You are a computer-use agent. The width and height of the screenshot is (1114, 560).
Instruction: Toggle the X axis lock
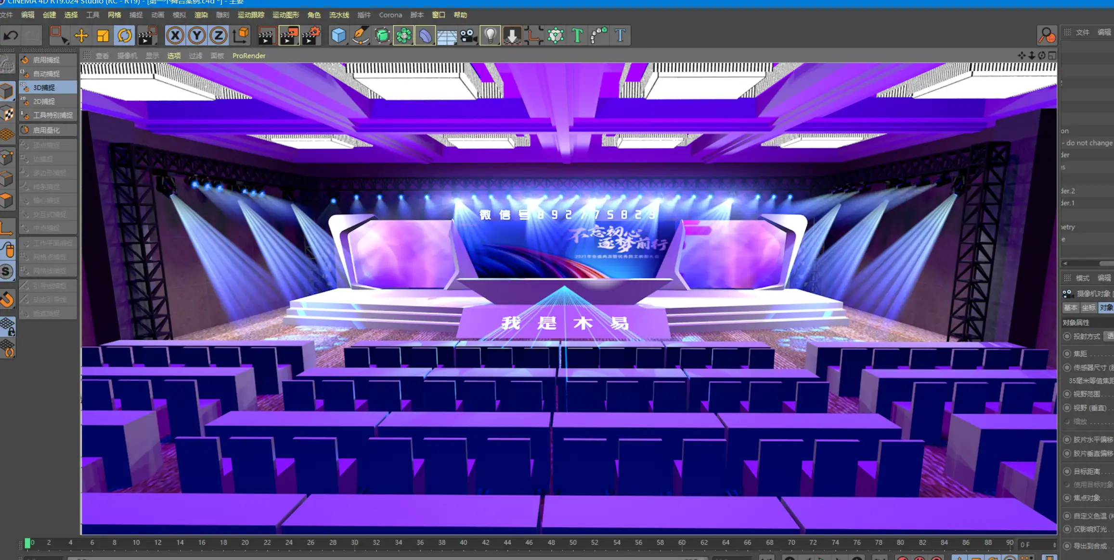(x=175, y=36)
